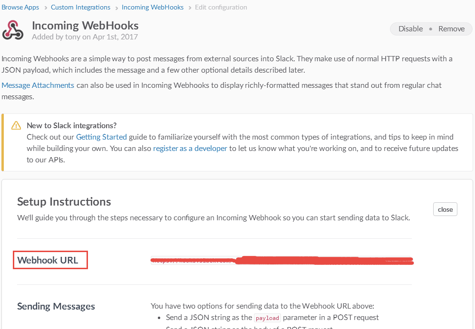
Task: Click the Sending Messages section heading
Action: (x=56, y=306)
